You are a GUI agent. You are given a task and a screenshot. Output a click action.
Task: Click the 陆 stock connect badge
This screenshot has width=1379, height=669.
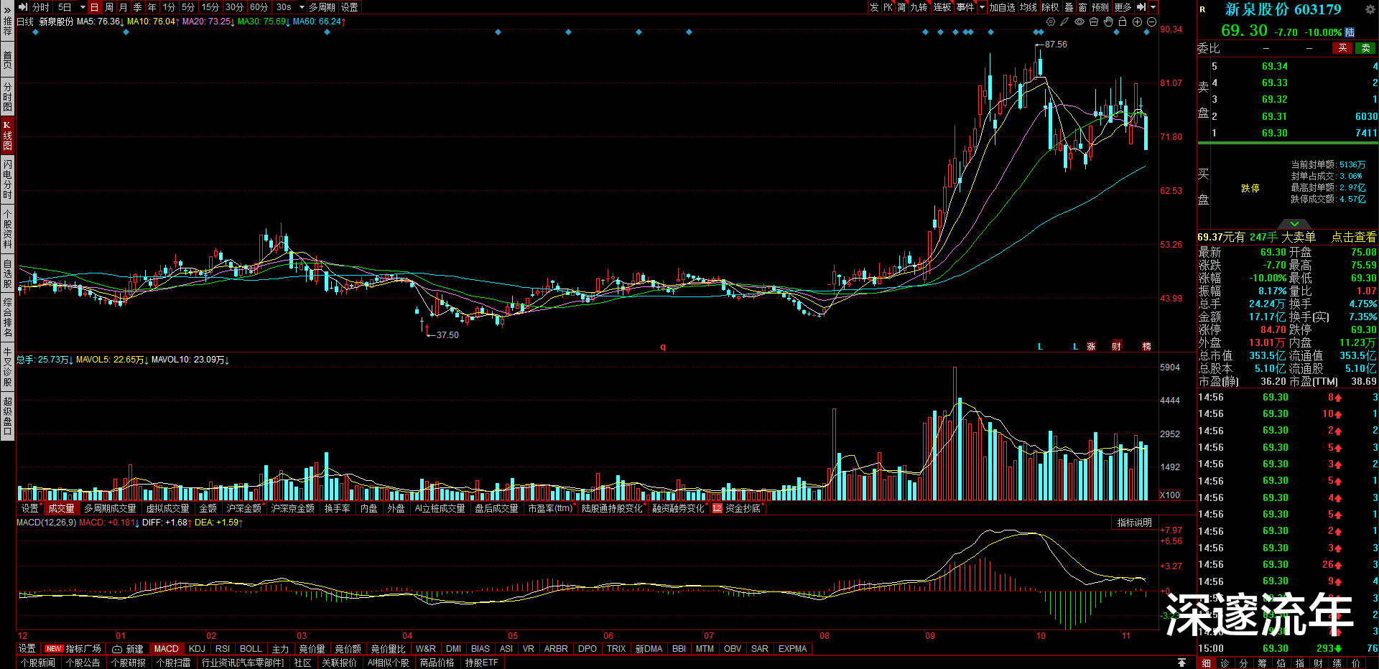click(x=1350, y=32)
